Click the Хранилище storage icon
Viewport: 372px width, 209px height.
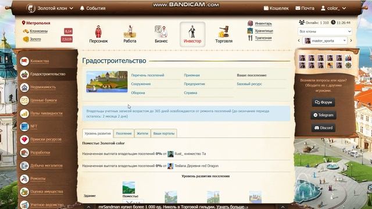pyautogui.click(x=250, y=31)
